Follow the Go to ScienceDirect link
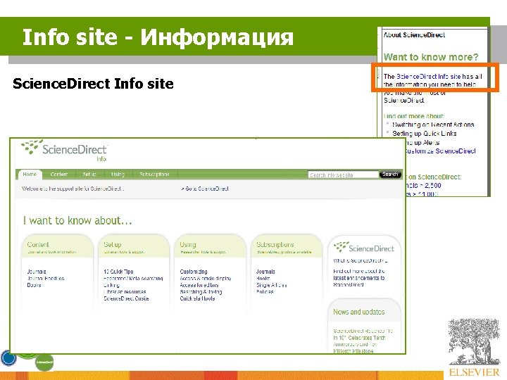This screenshot has width=507, height=380. (205, 189)
